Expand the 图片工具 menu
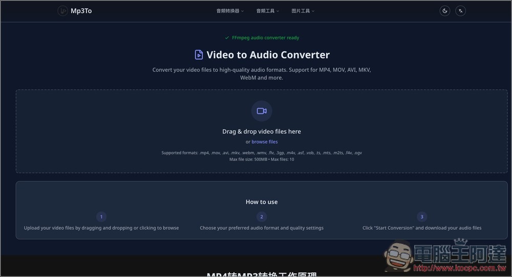Viewport: 512px width, 277px height. point(303,11)
